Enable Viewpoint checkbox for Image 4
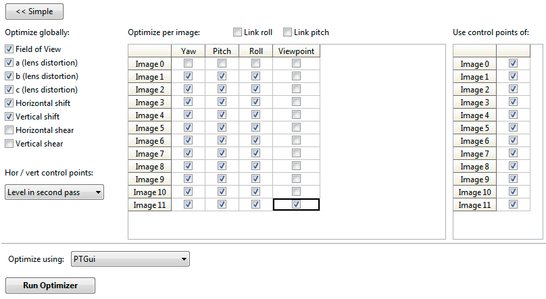The image size is (546, 299). tap(296, 115)
